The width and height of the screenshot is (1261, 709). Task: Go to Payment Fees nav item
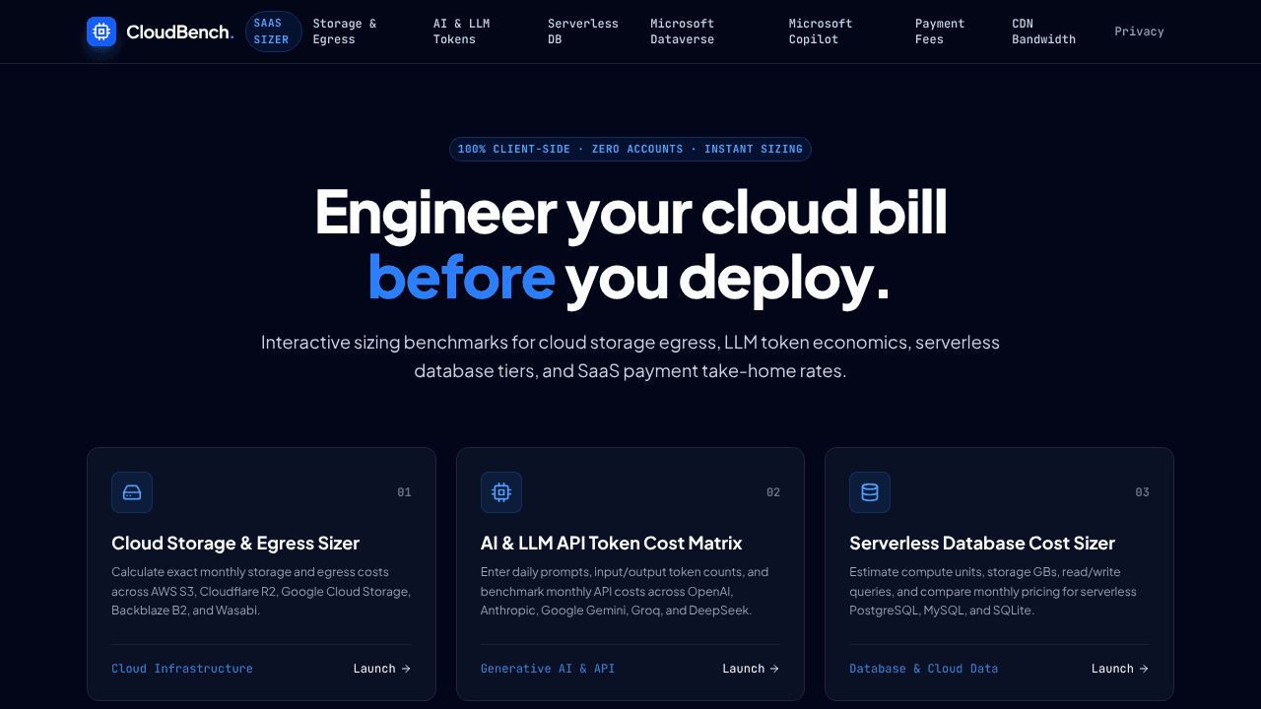tap(940, 32)
